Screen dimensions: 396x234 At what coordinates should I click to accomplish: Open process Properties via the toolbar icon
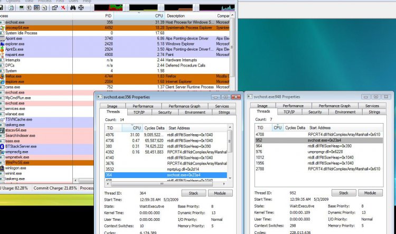point(54,7)
